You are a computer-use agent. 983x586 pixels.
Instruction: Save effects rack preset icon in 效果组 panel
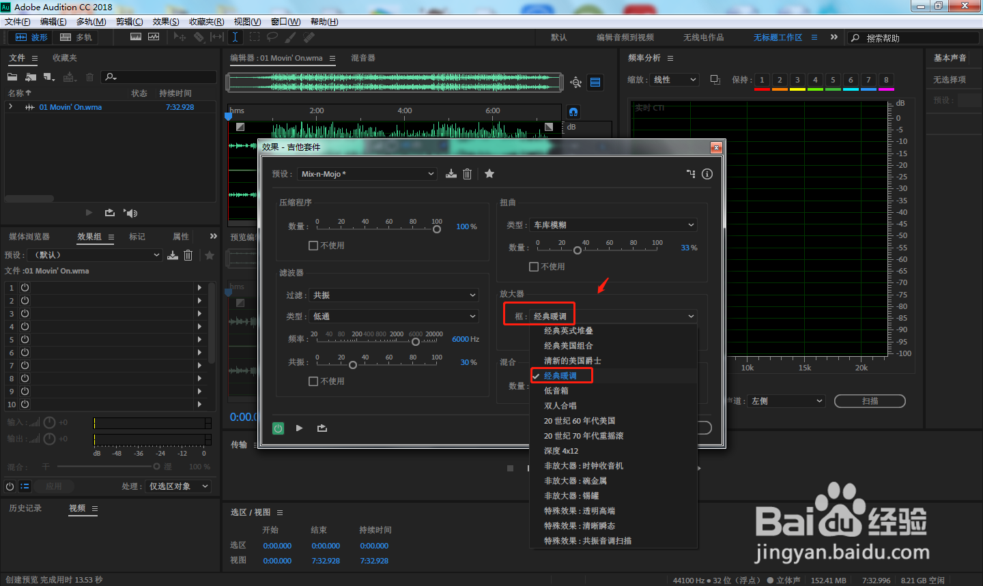[x=173, y=255]
